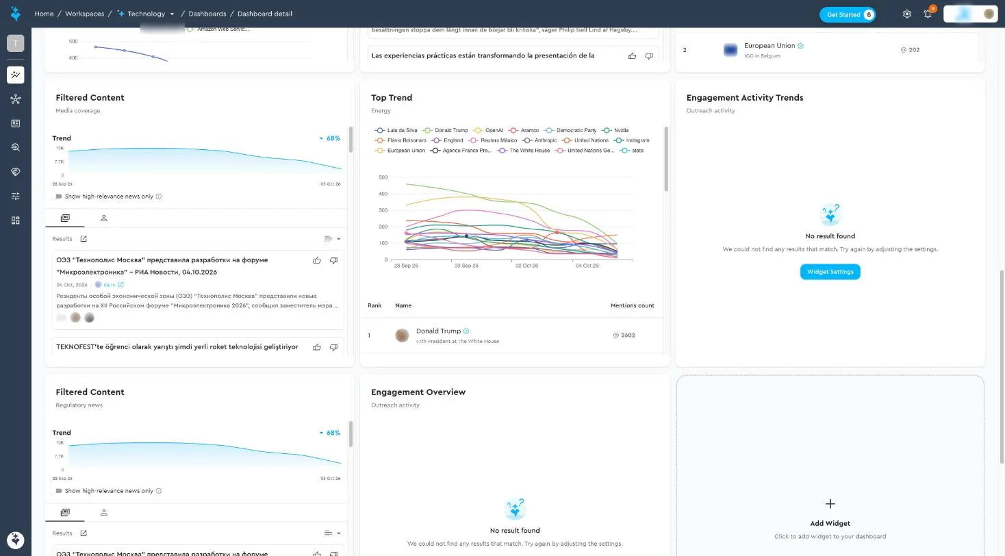Open the settings gear in top bar
1005x556 pixels.
pyautogui.click(x=907, y=14)
